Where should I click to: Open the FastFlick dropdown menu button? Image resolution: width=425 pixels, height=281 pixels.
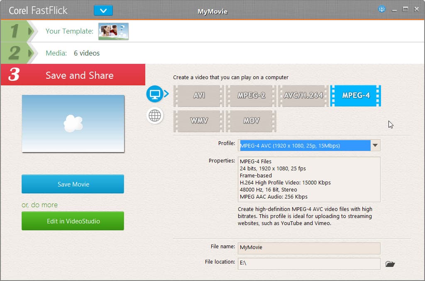(x=103, y=10)
